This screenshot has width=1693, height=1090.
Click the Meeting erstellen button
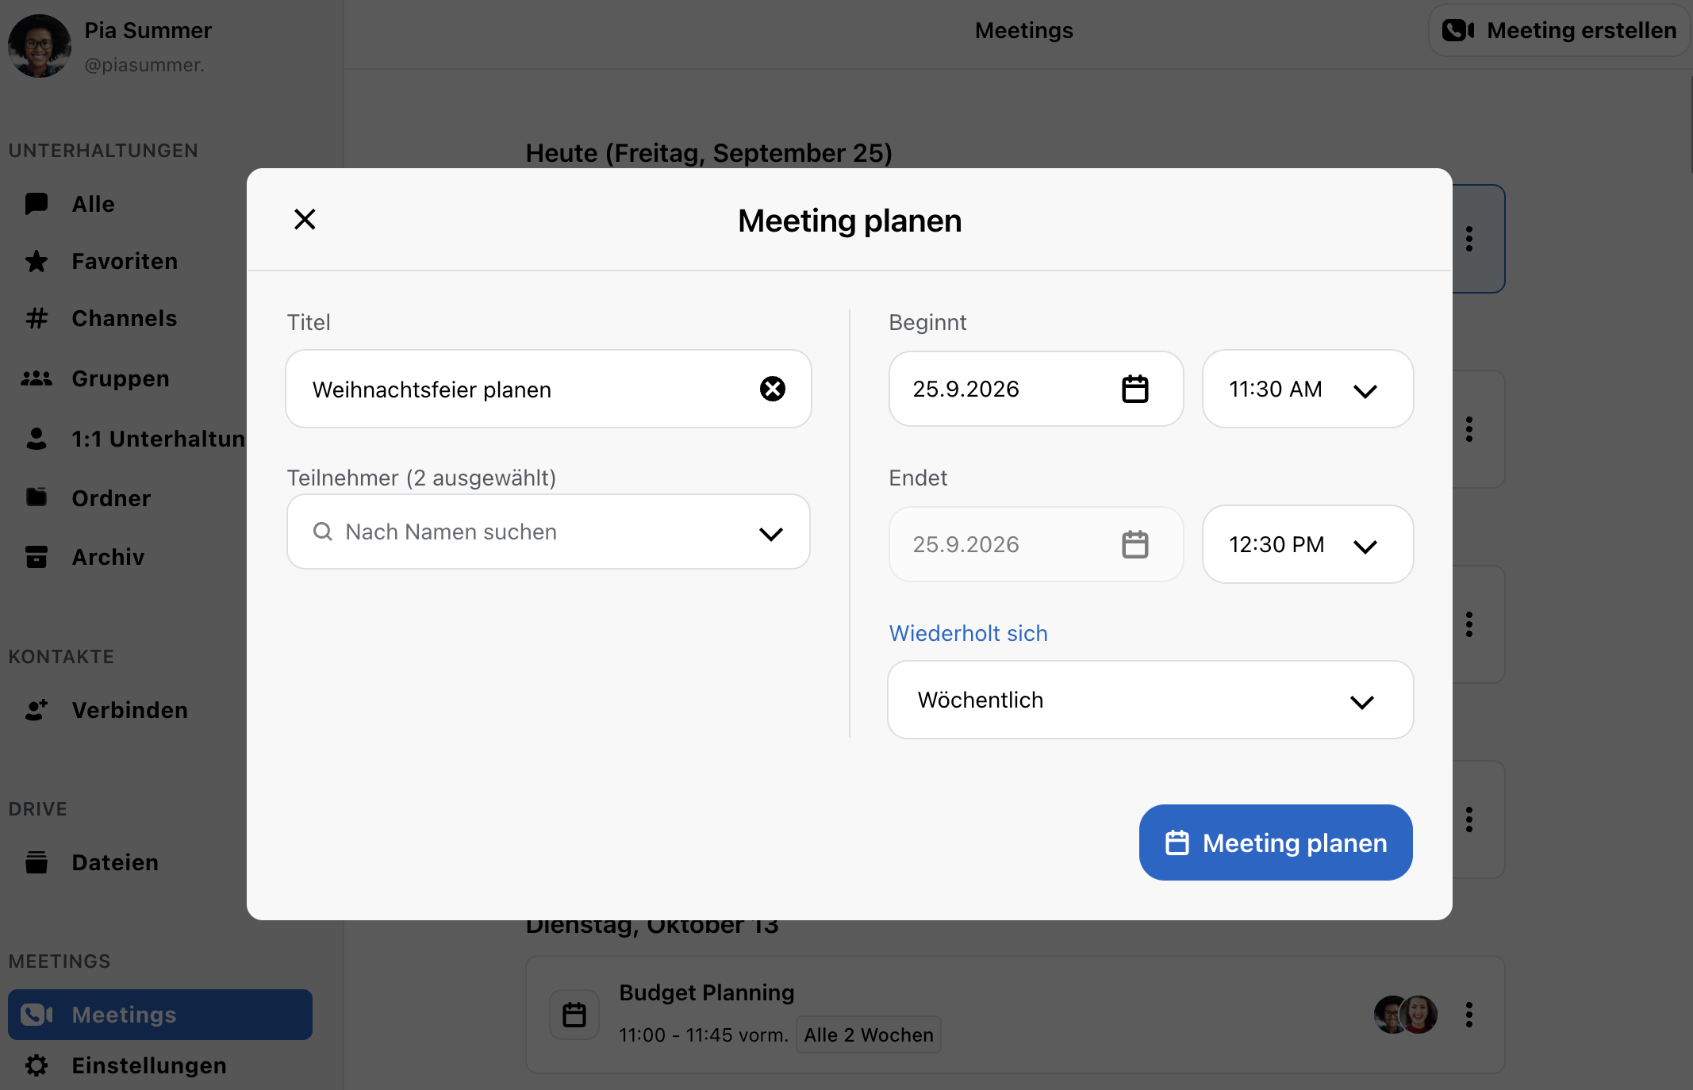pyautogui.click(x=1560, y=30)
